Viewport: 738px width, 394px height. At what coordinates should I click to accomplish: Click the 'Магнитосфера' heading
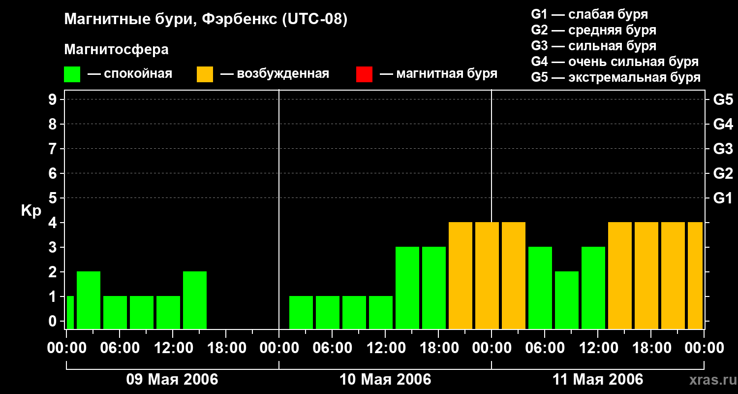coord(116,50)
